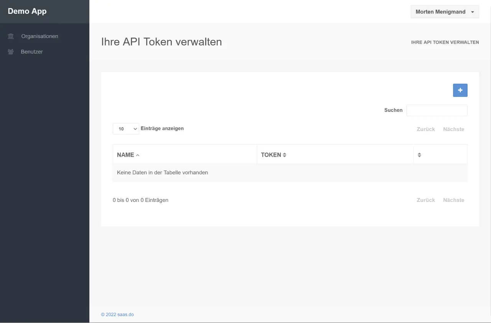This screenshot has height=323, width=491.
Task: Click the IHRE API TOKEN VERWALTEN breadcrumb
Action: click(x=445, y=43)
